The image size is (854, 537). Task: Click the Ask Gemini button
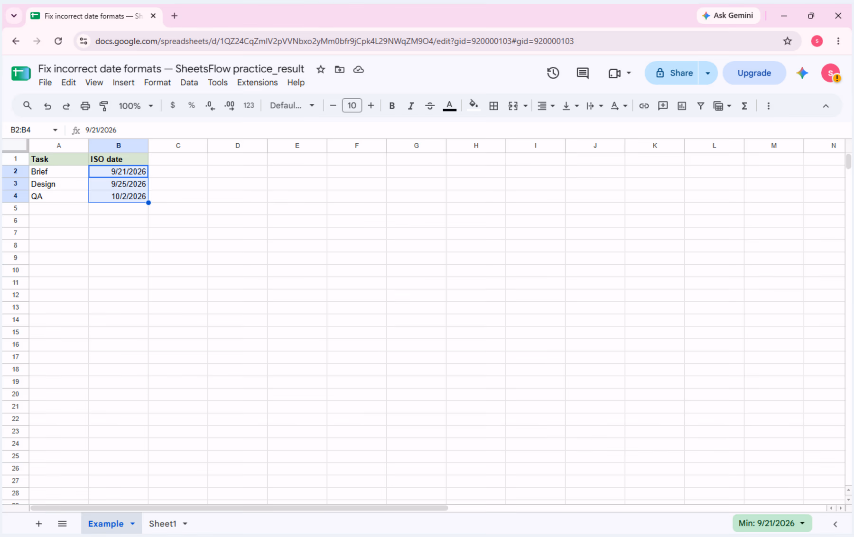728,16
